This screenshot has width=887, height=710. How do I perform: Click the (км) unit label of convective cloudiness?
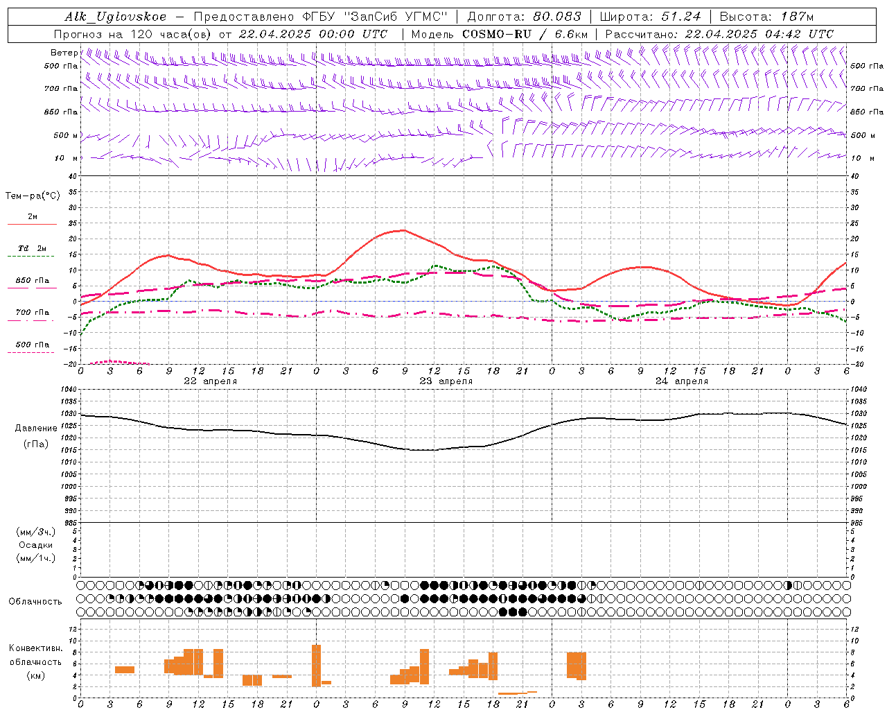click(x=35, y=675)
